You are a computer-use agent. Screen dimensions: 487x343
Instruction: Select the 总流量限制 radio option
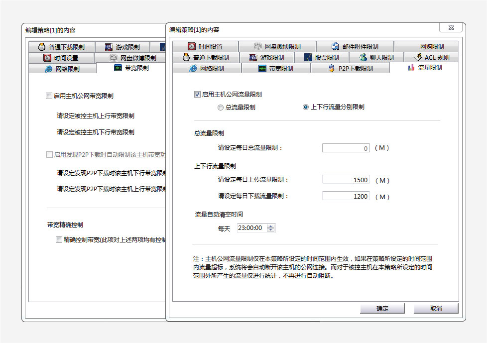point(221,107)
